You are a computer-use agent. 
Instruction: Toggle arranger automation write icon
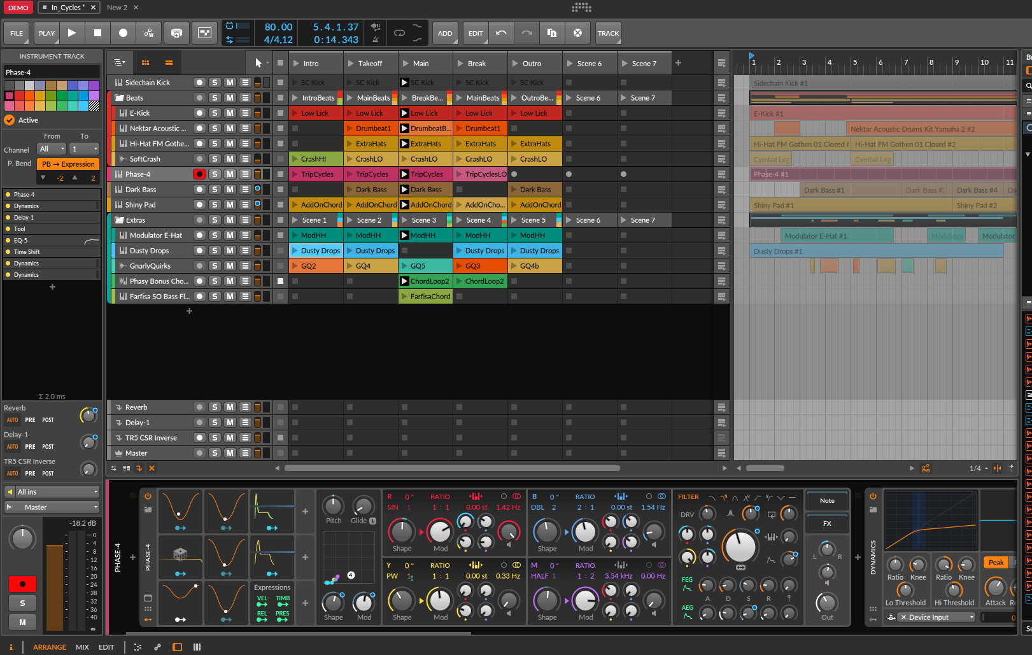tap(149, 33)
